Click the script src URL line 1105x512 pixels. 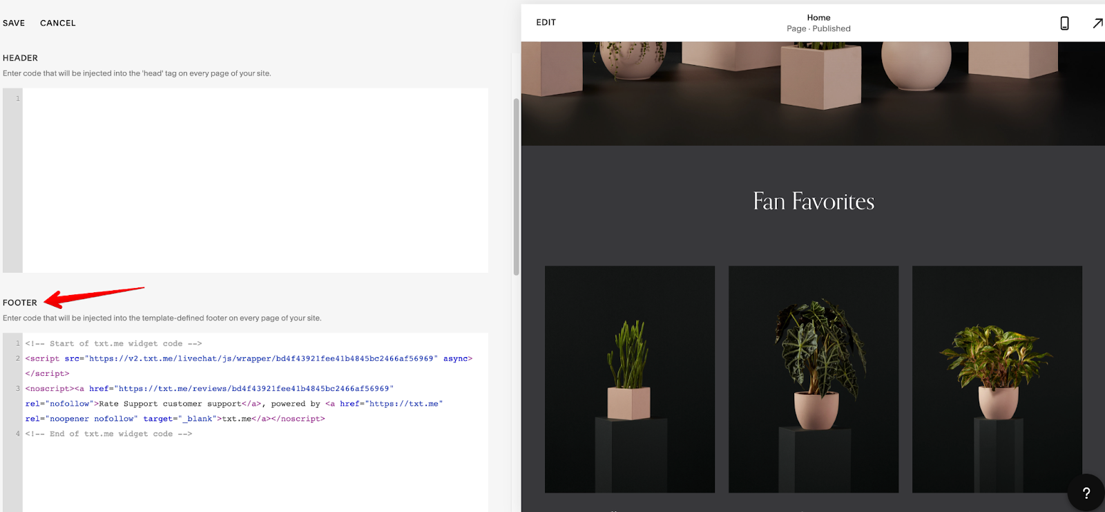(249, 359)
